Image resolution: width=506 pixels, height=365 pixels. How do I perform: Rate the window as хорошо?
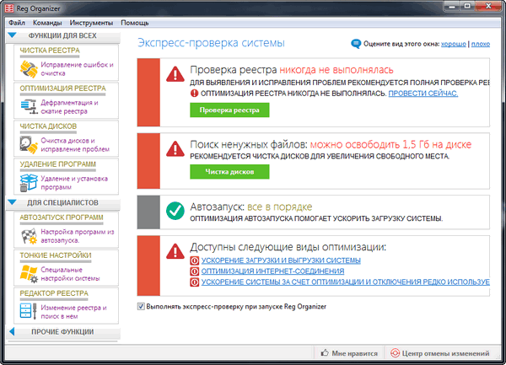point(454,44)
